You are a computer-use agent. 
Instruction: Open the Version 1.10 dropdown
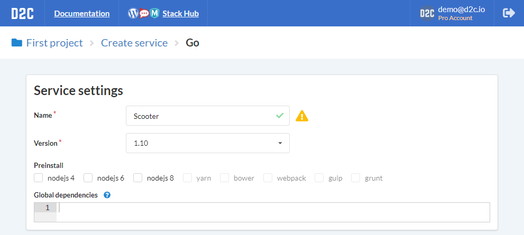[x=207, y=143]
